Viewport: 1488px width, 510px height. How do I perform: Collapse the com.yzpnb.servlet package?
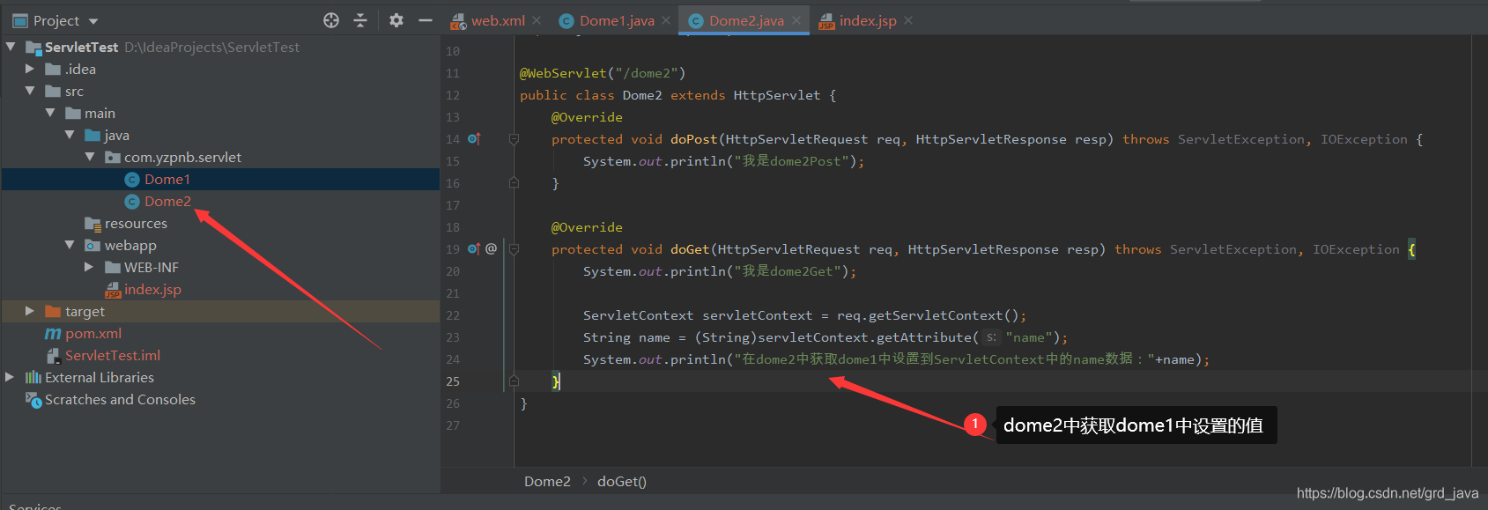(x=90, y=157)
